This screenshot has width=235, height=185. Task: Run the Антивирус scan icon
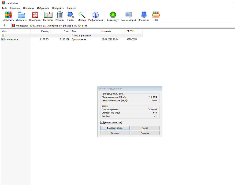pyautogui.click(x=113, y=15)
